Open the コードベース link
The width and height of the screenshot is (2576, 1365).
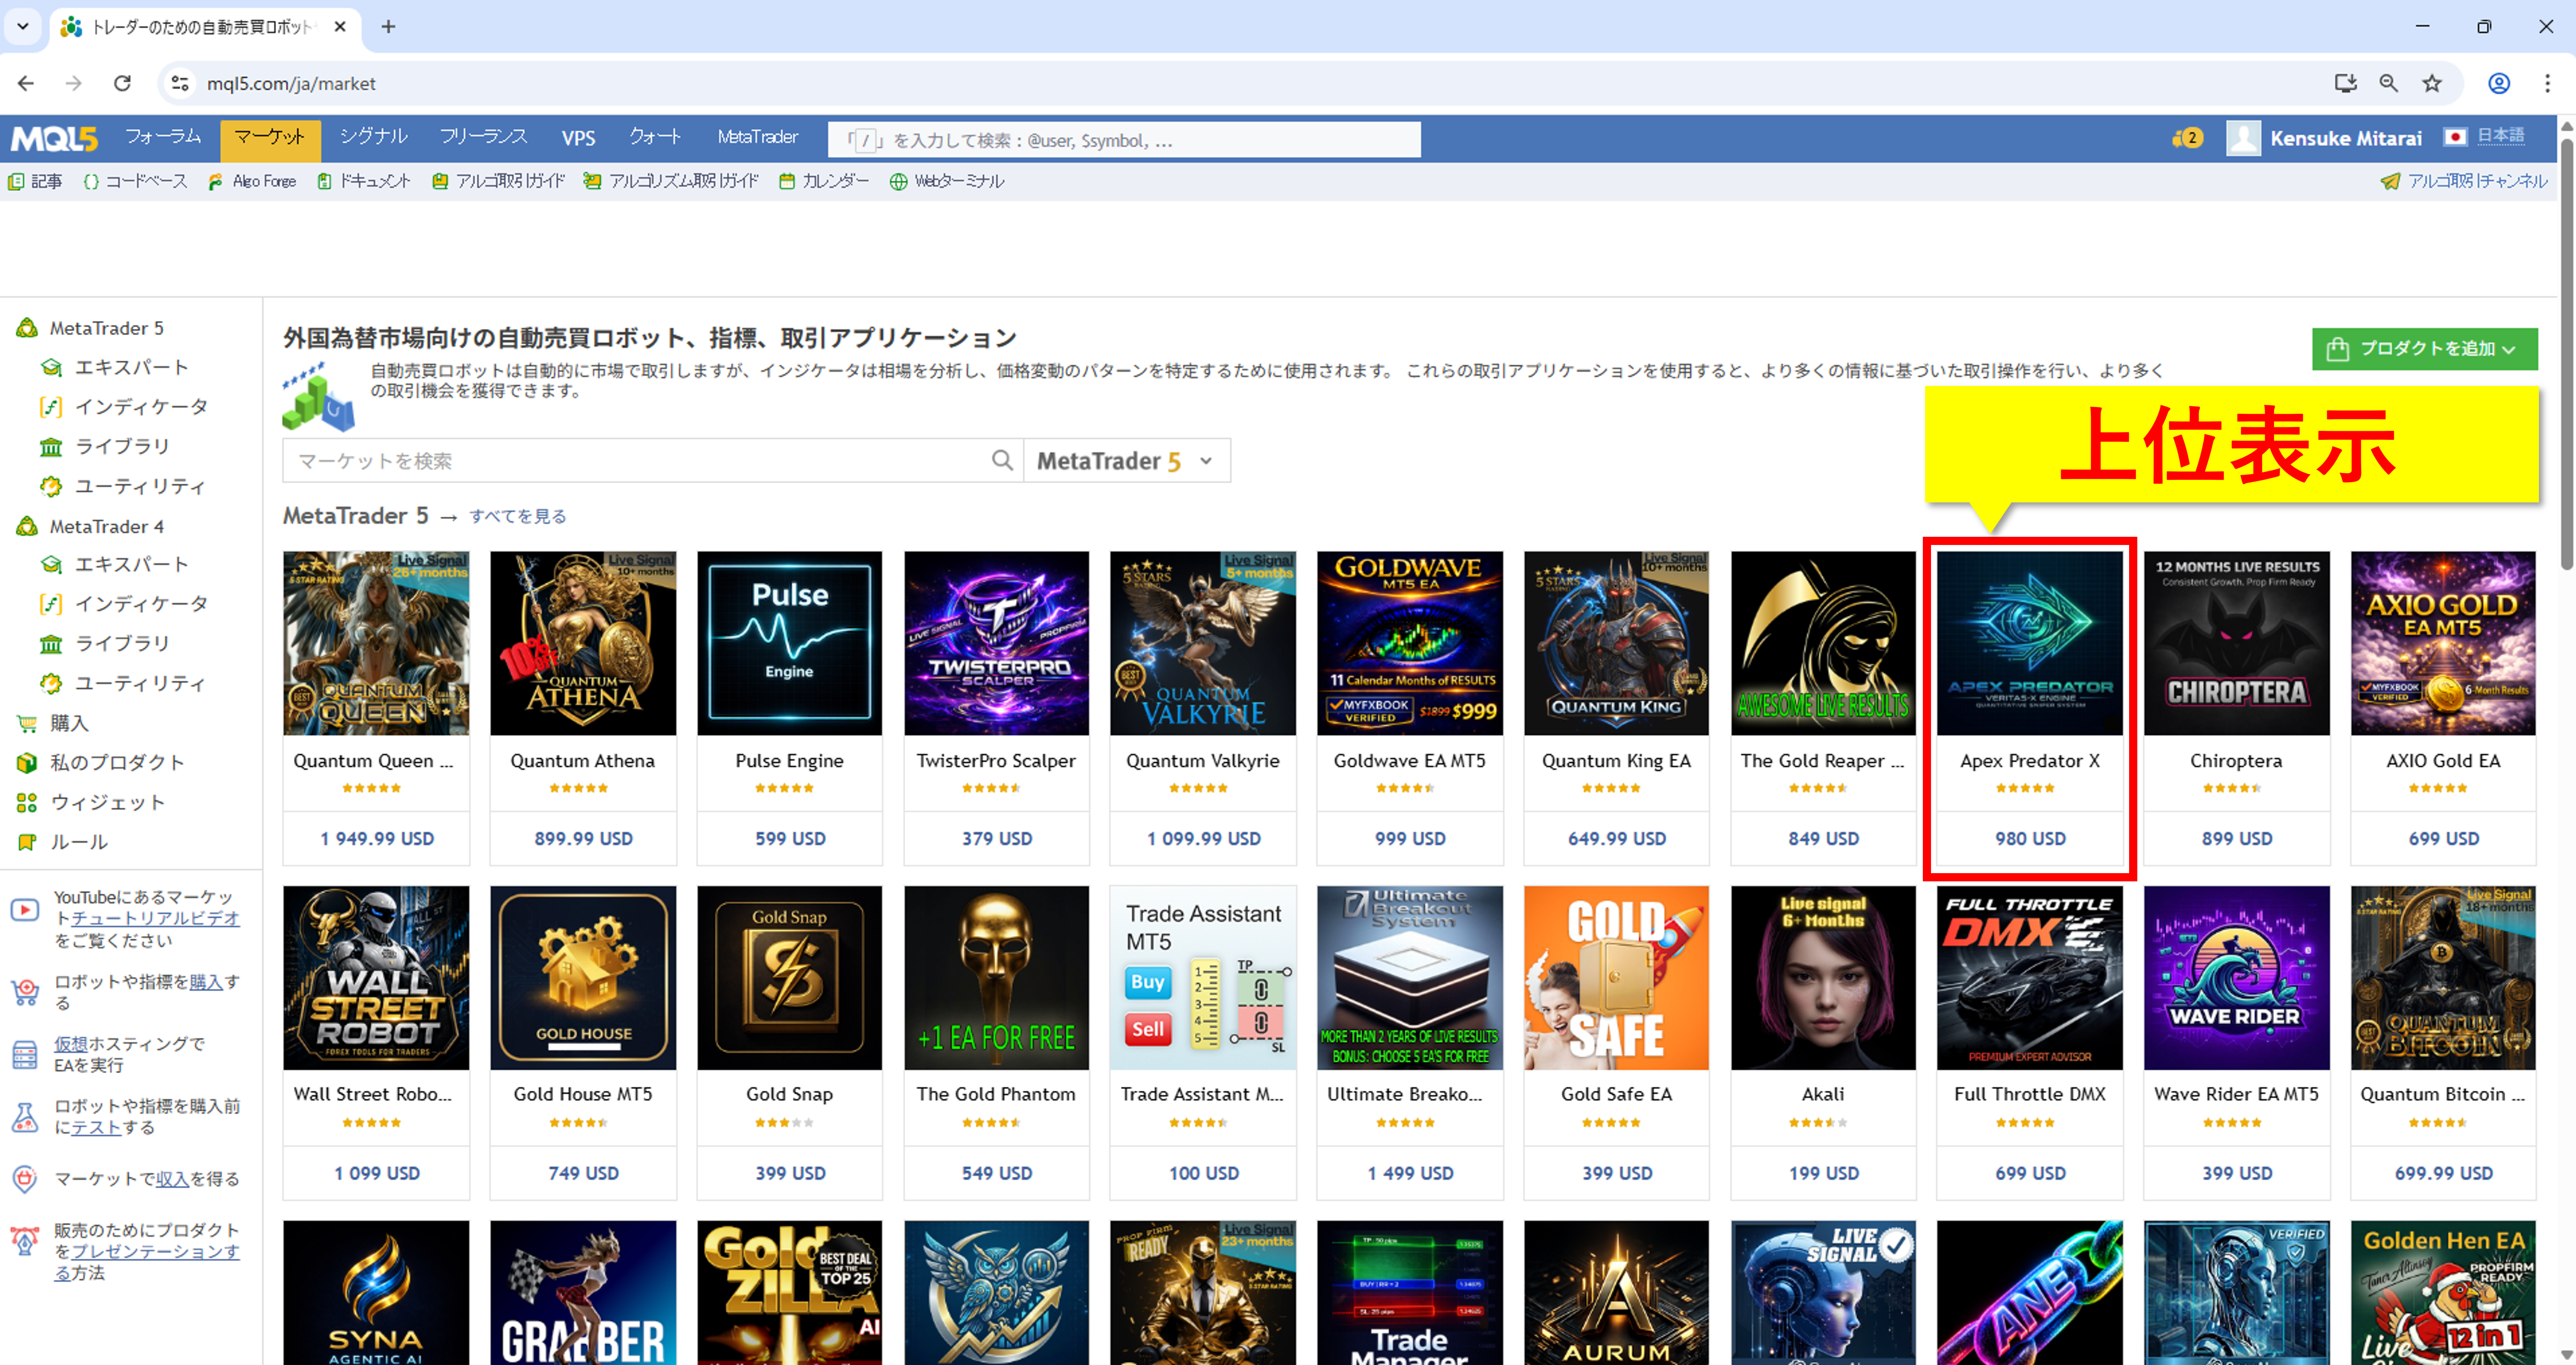[146, 181]
